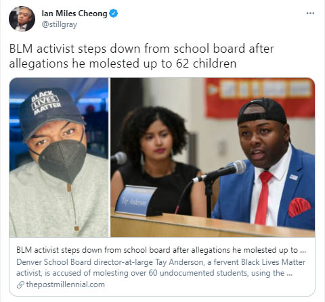The width and height of the screenshot is (325, 302).
Task: Click the Black Lives Matter cap logo
Action: pos(46,103)
